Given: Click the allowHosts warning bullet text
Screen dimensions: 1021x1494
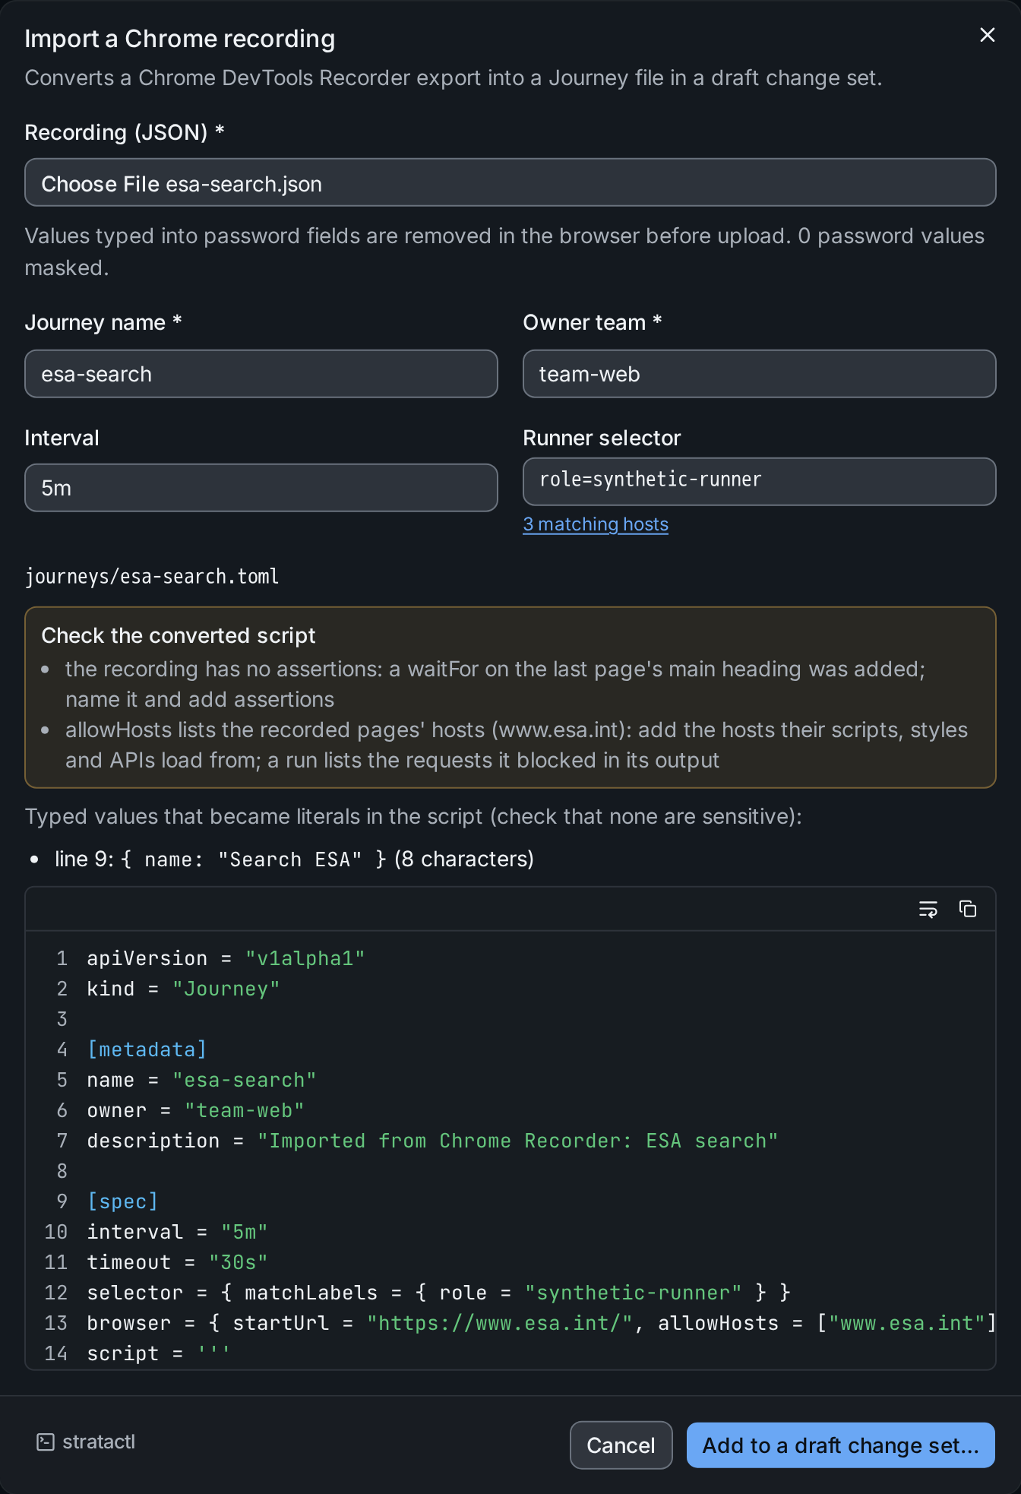Looking at the screenshot, I should [517, 745].
